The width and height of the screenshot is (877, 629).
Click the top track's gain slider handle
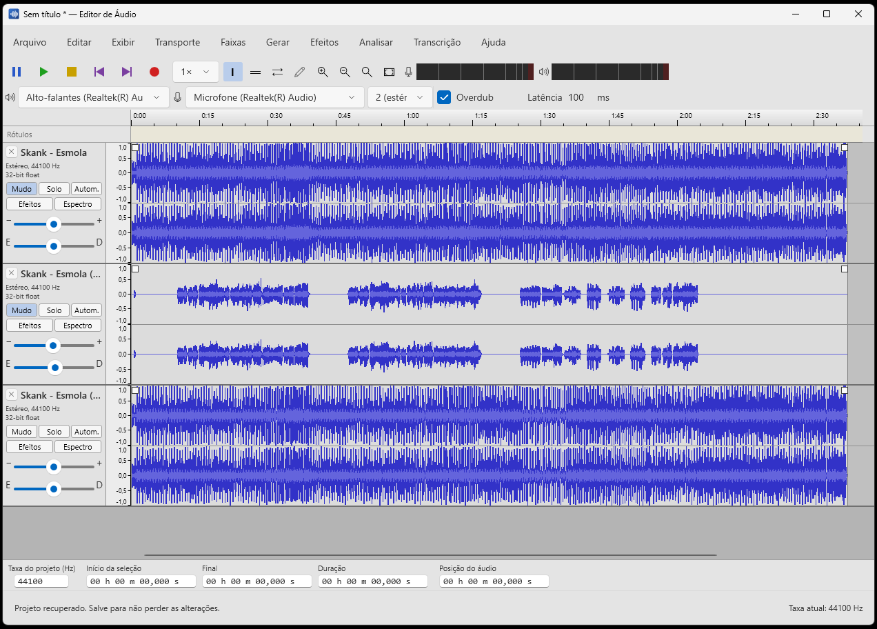(x=53, y=223)
